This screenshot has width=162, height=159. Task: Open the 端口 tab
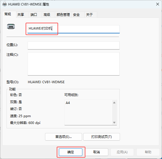click(x=35, y=15)
